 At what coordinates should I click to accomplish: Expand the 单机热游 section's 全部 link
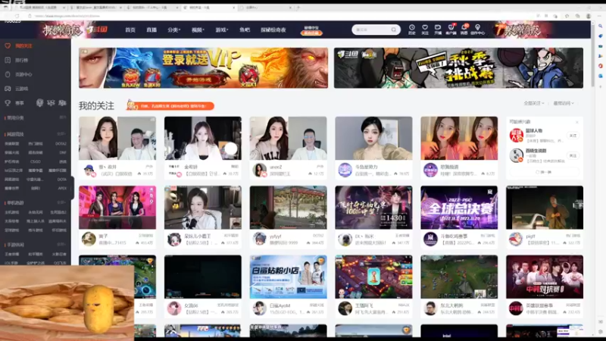62,202
